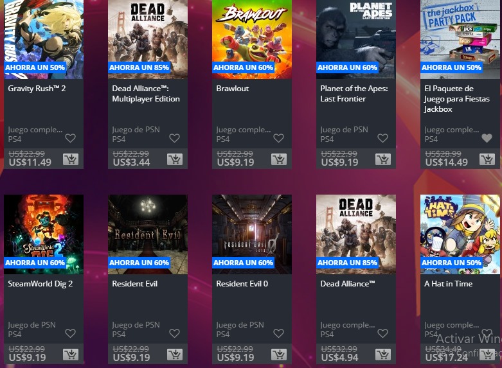The height and width of the screenshot is (368, 502).
Task: Open the SteamWorld Dig 2 cover art
Action: coord(44,234)
